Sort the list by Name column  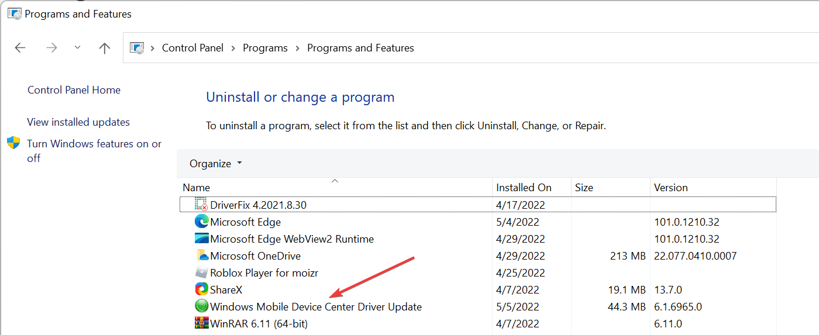(x=335, y=188)
